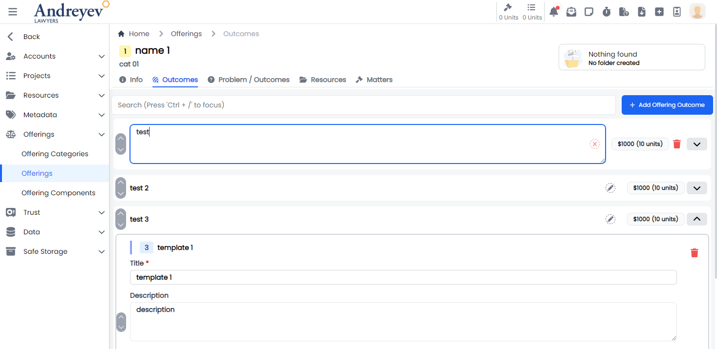The height and width of the screenshot is (349, 717).
Task: Click the stopwatch timer icon
Action: [607, 12]
